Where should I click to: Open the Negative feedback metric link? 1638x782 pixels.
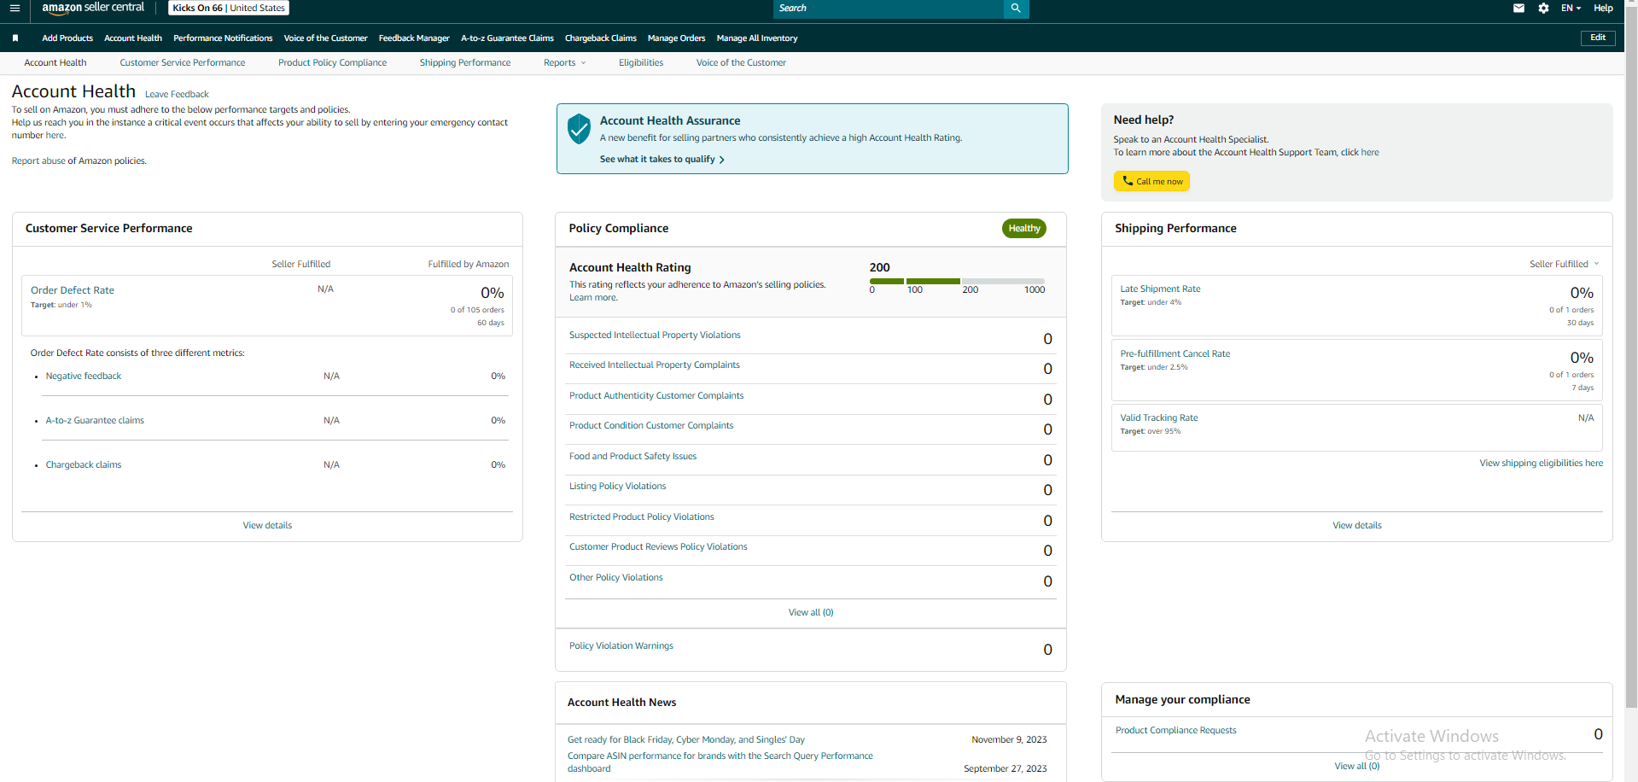click(x=84, y=376)
